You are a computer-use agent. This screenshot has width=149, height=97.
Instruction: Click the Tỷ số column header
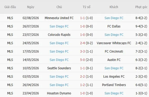point(86,7)
